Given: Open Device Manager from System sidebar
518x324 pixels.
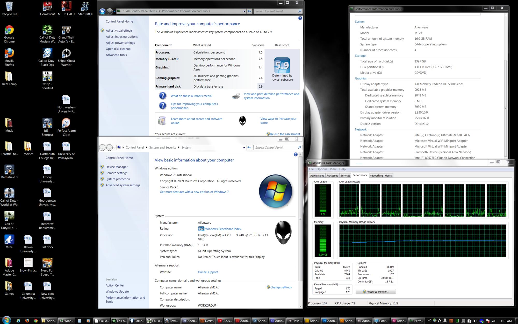Looking at the screenshot, I should click(116, 167).
